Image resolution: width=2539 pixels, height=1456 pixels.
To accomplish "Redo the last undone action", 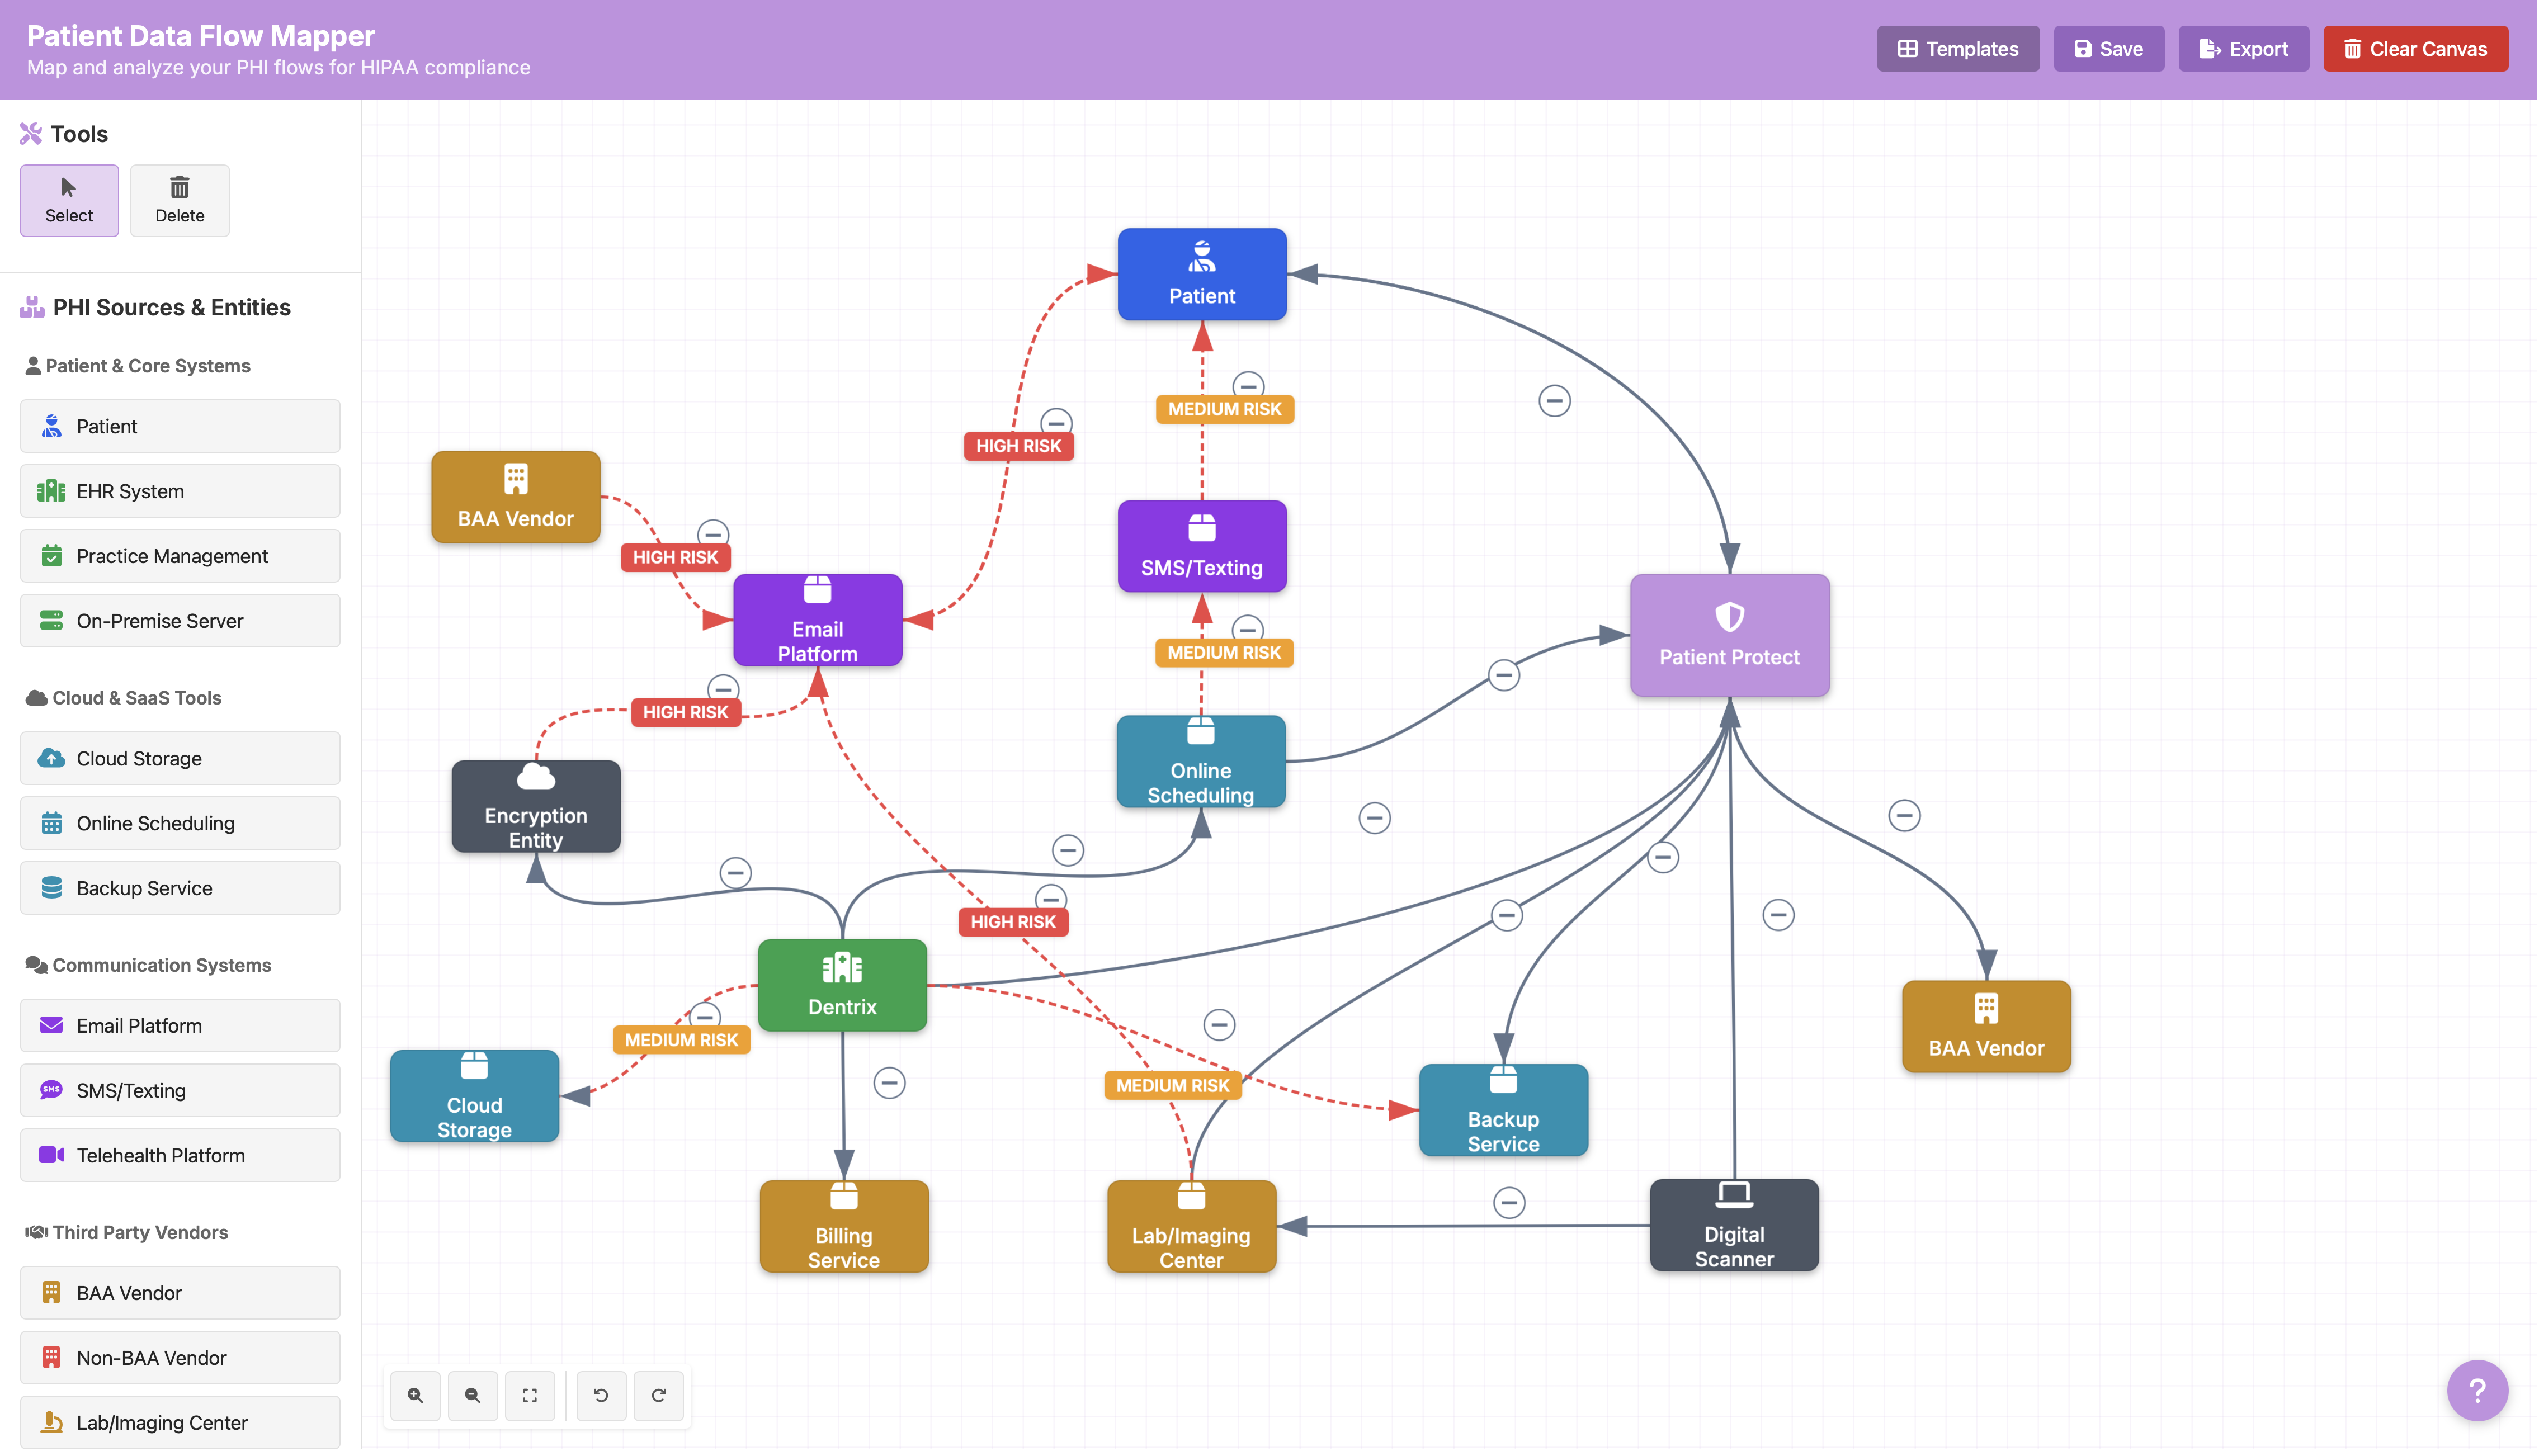I will click(658, 1395).
